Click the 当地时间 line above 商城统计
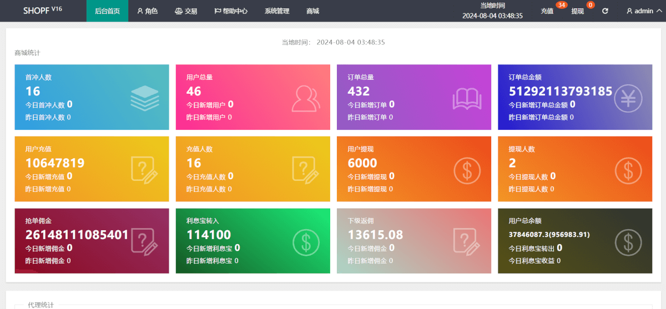The width and height of the screenshot is (666, 309). (x=333, y=42)
